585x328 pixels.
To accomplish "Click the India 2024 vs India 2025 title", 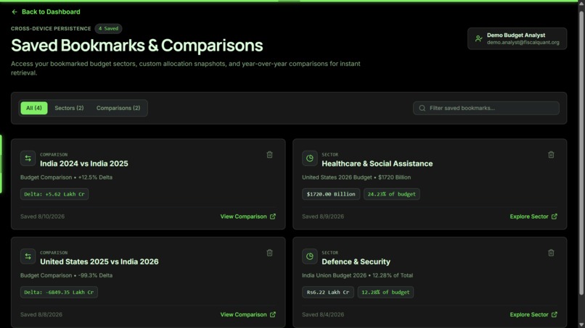I will [x=84, y=164].
